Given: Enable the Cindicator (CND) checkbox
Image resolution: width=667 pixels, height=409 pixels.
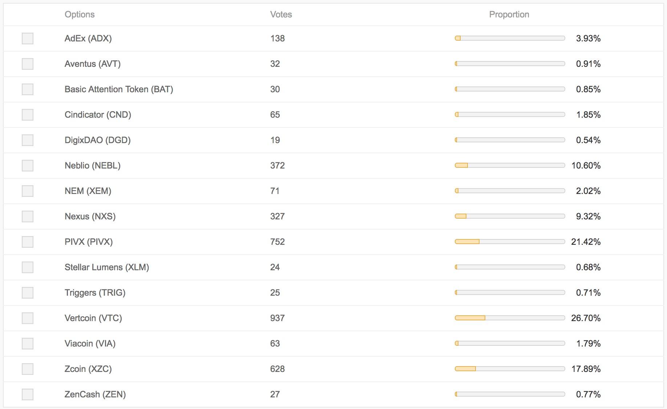Looking at the screenshot, I should point(28,115).
